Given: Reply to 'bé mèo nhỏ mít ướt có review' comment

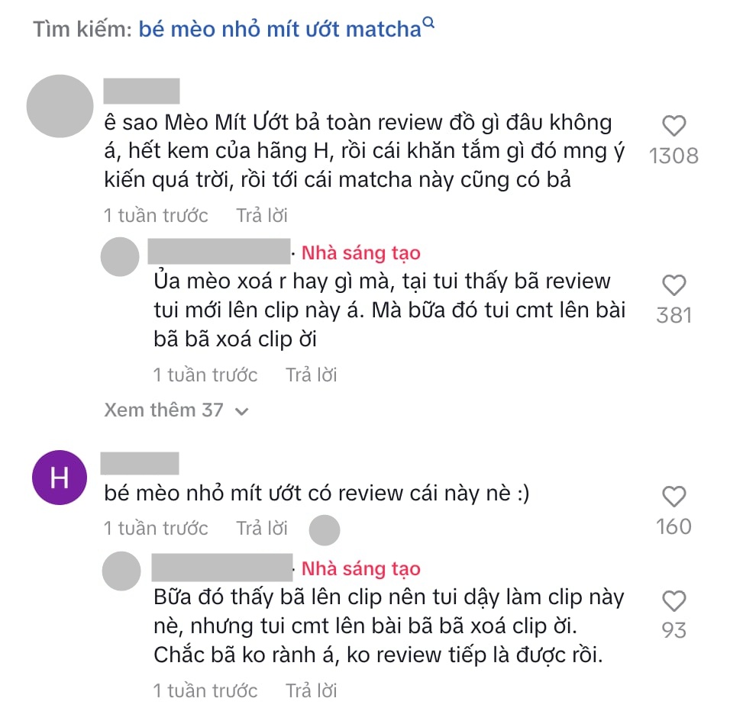Looking at the screenshot, I should click(262, 528).
